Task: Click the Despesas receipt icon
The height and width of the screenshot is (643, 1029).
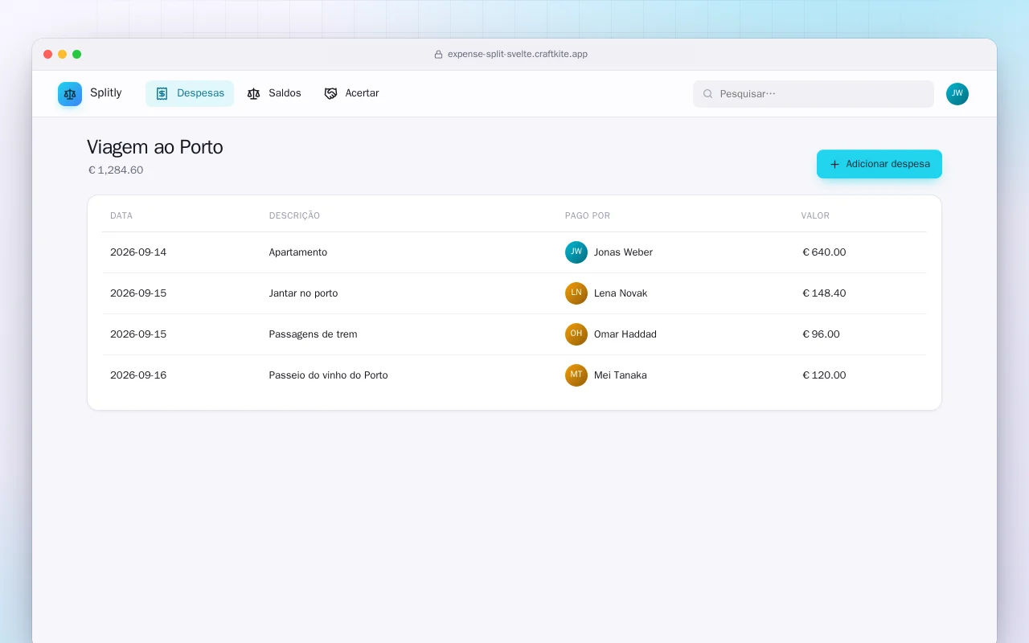Action: 162,93
